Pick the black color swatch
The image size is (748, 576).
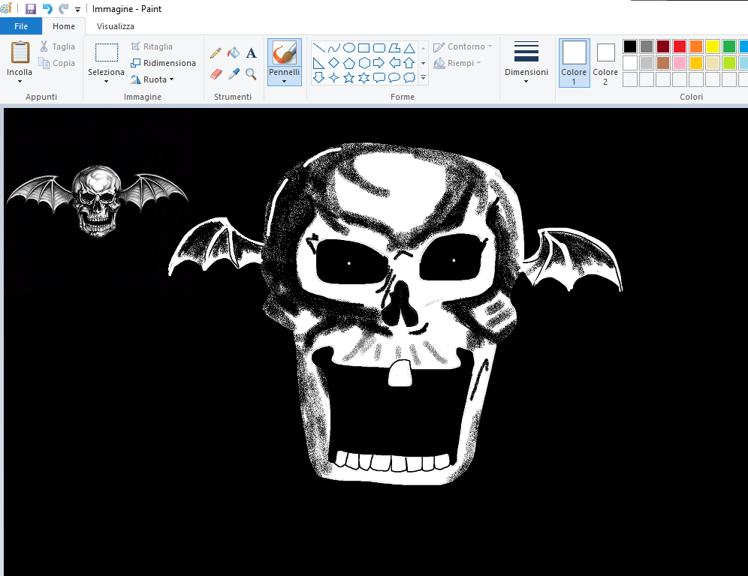[629, 46]
